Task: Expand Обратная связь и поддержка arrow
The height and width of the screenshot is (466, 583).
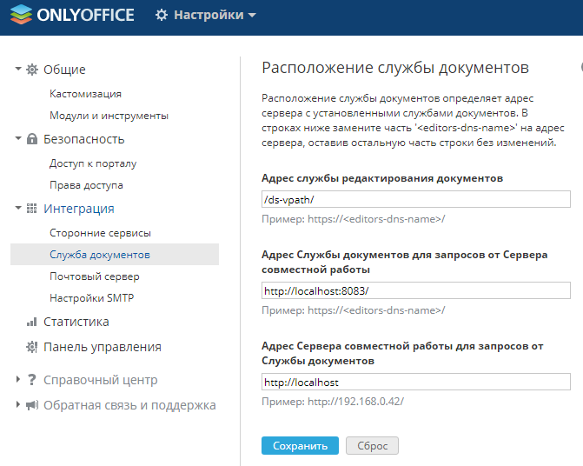Action: pos(18,404)
